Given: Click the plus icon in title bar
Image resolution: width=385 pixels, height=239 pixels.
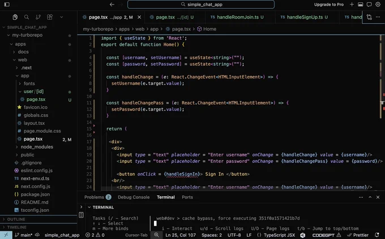Looking at the screenshot, I should click(x=352, y=5).
